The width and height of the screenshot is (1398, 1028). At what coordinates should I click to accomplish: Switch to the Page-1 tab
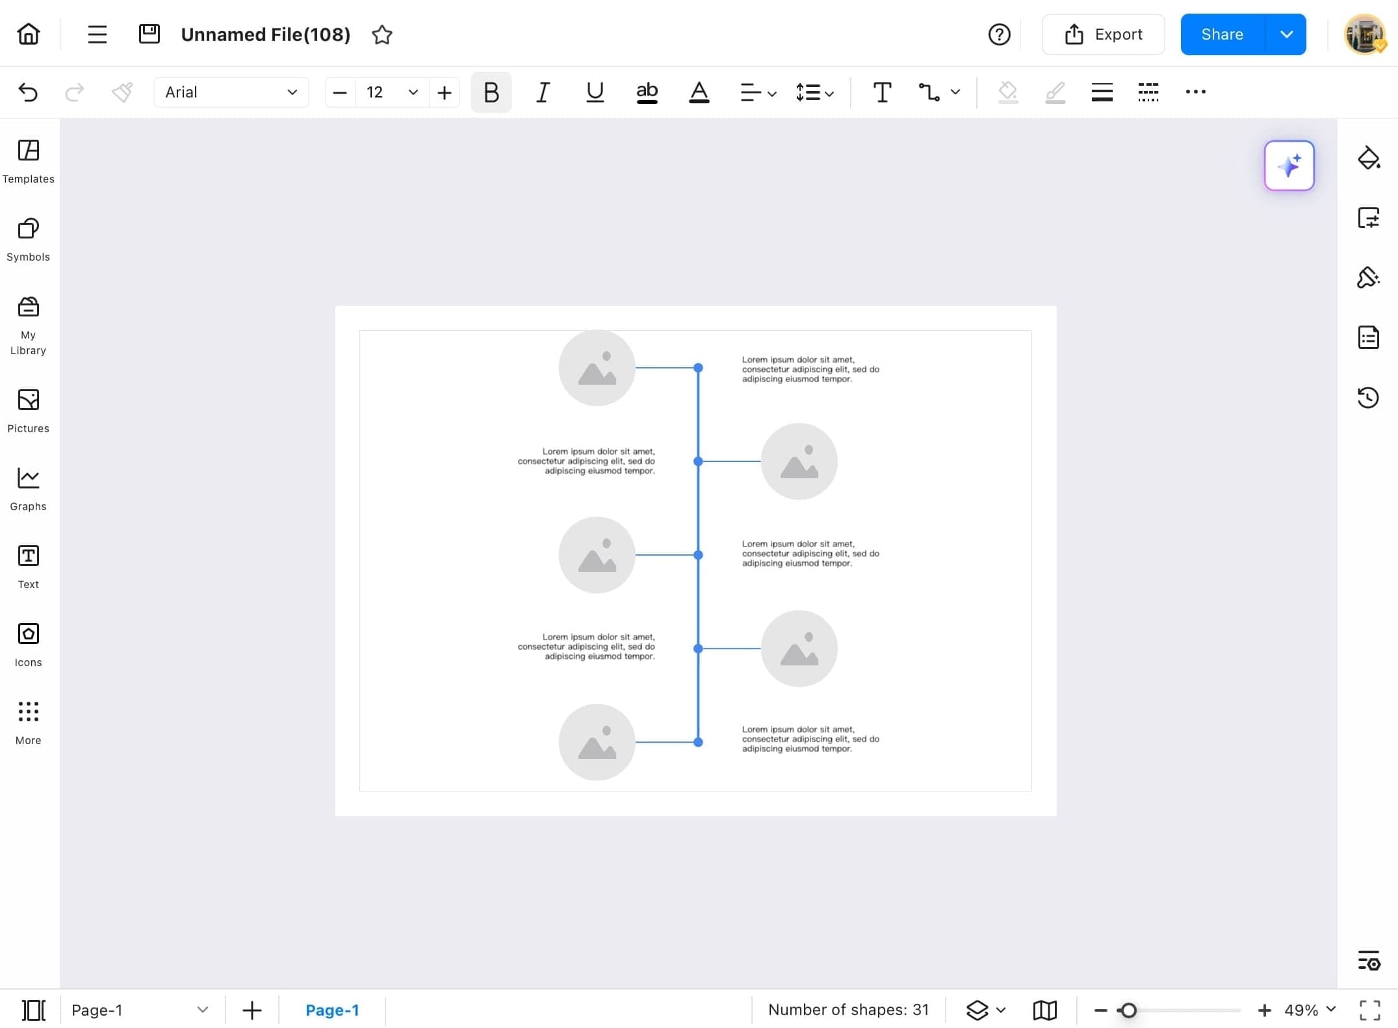tap(333, 1010)
